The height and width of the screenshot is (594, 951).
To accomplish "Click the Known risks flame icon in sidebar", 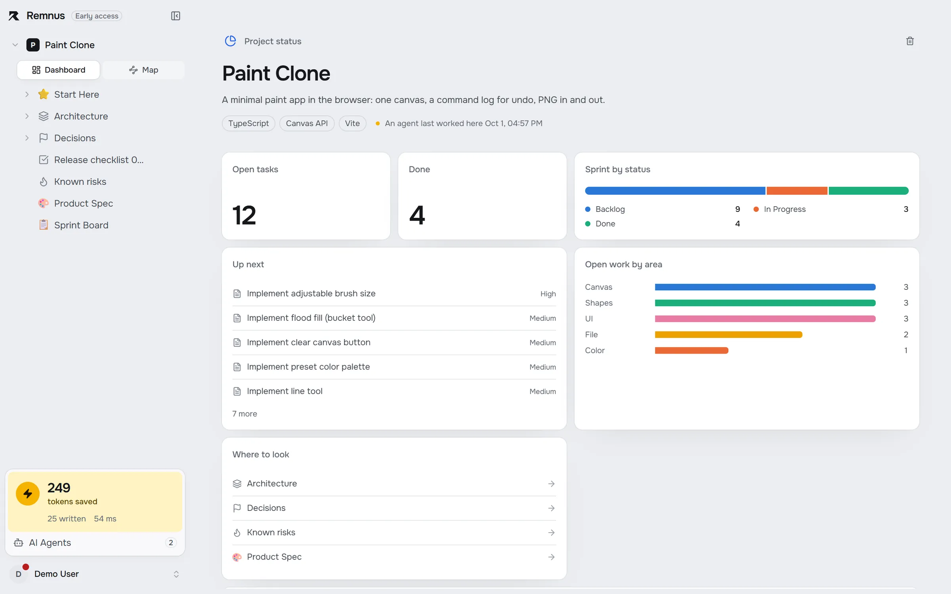I will 43,181.
